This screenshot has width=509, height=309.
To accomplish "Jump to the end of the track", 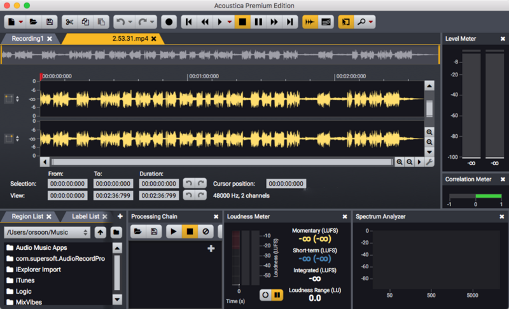I will click(x=290, y=22).
